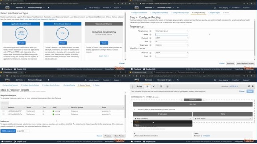Go to step 3 Configure Security Groups tab in the Register Targets window
Viewport: 257px width, 144px height.
pos(51,85)
